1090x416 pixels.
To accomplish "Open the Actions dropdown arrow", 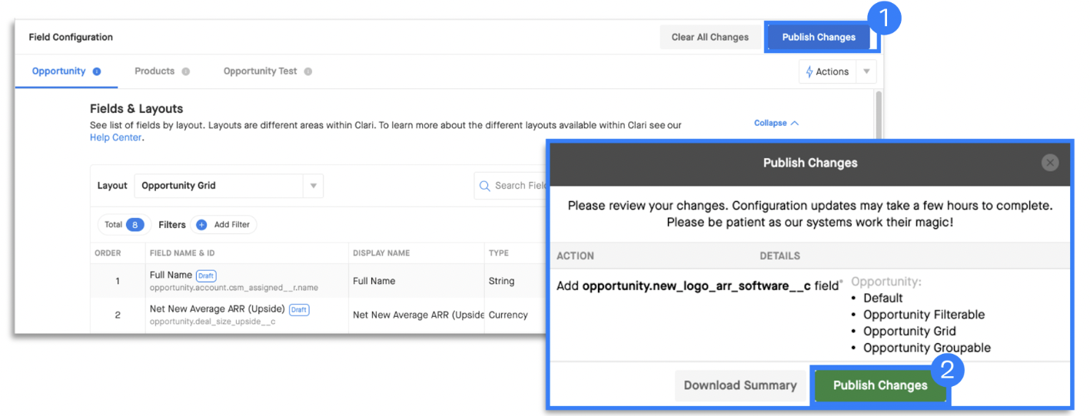I will tap(866, 71).
